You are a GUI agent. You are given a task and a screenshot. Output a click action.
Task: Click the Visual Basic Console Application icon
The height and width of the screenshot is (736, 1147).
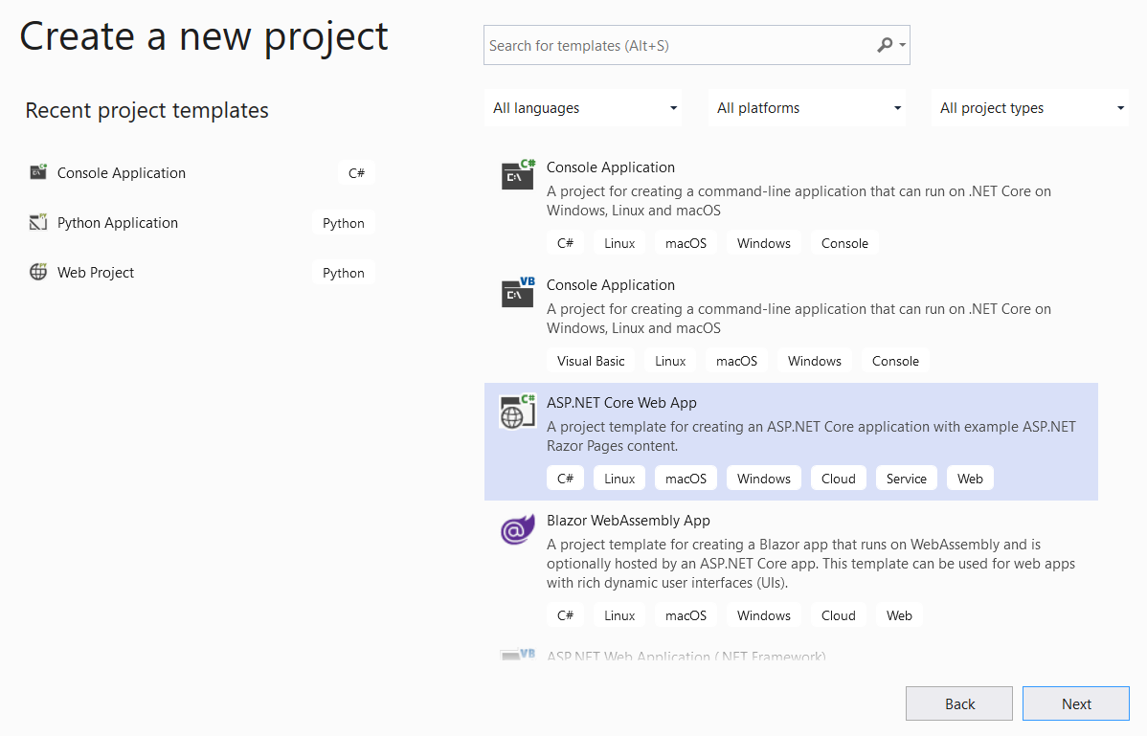[x=517, y=292]
